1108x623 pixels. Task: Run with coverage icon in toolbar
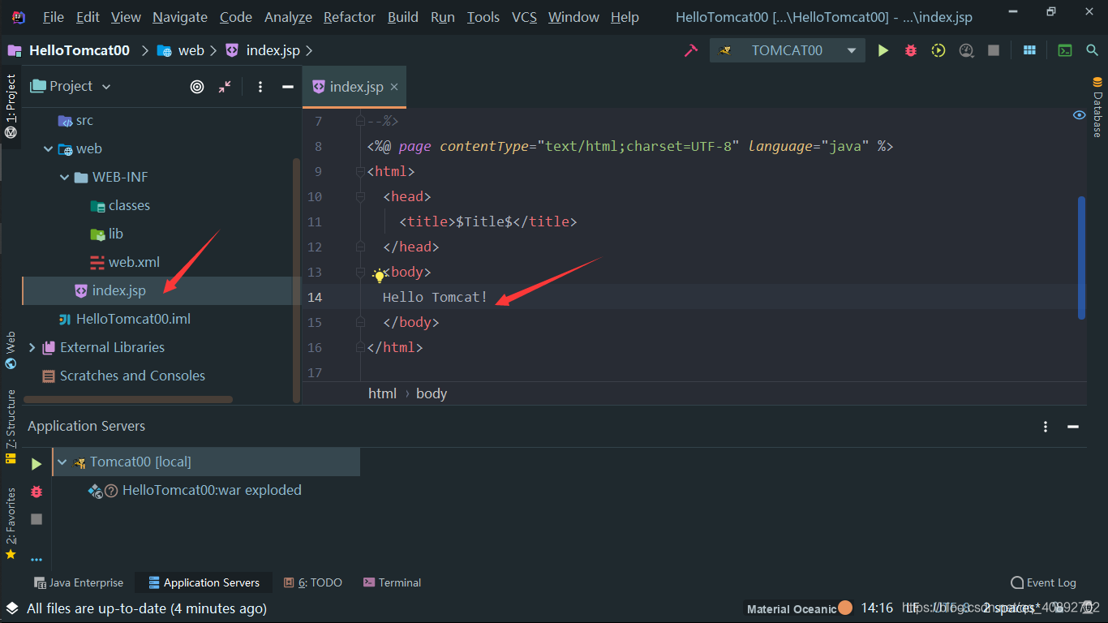coord(938,50)
